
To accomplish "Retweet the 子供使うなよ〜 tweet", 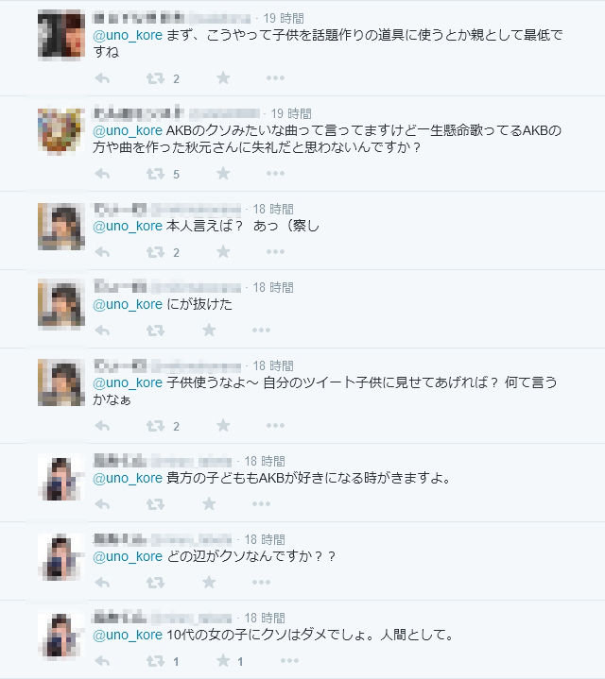I will click(x=155, y=426).
